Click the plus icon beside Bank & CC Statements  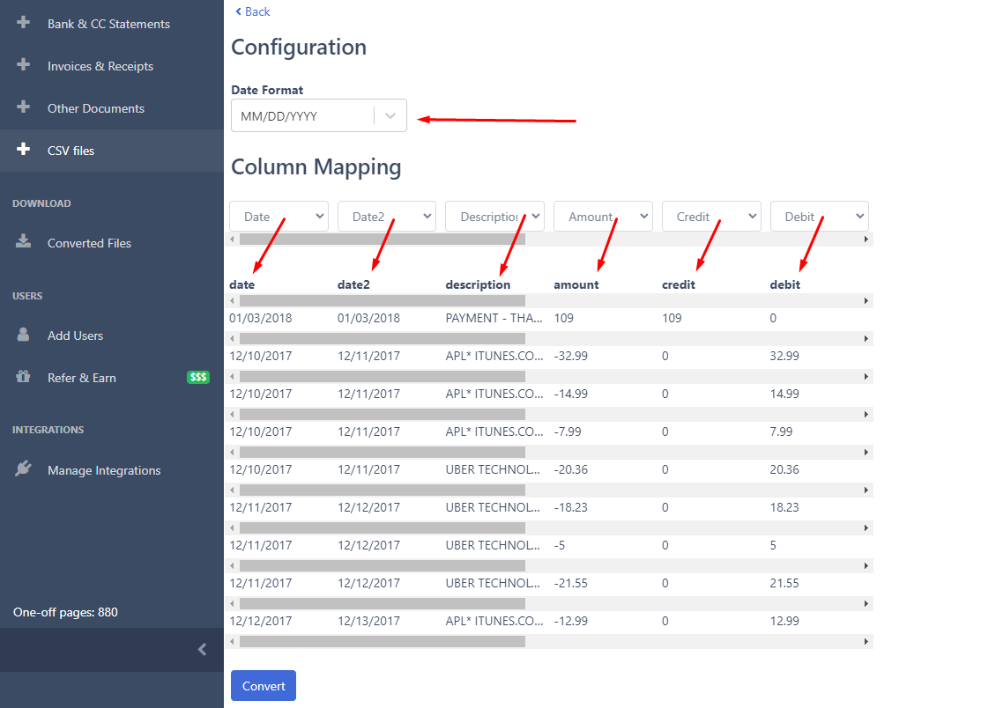point(22,23)
